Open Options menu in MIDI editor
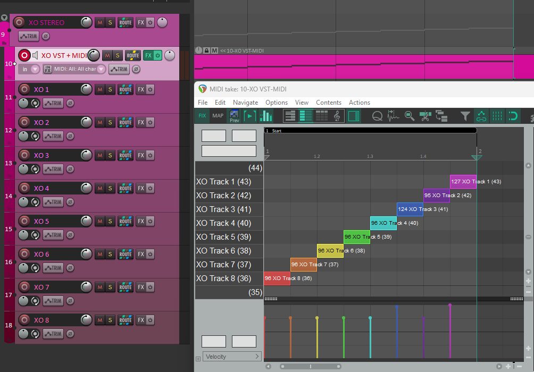Viewport: 534px width, 372px height. coord(277,103)
